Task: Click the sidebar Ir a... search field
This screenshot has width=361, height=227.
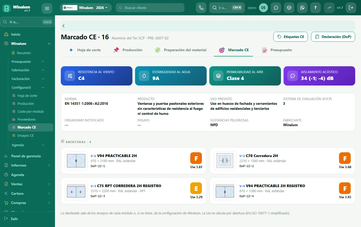Action: pos(27,22)
